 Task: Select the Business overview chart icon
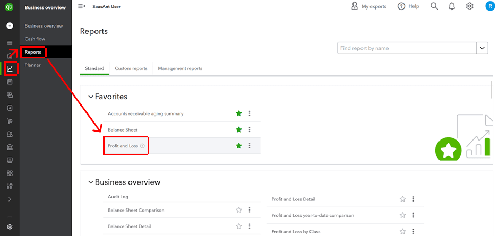[10, 69]
